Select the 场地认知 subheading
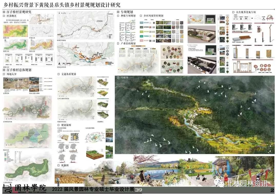Viewport: 277px width, 196px height. [x=12, y=74]
